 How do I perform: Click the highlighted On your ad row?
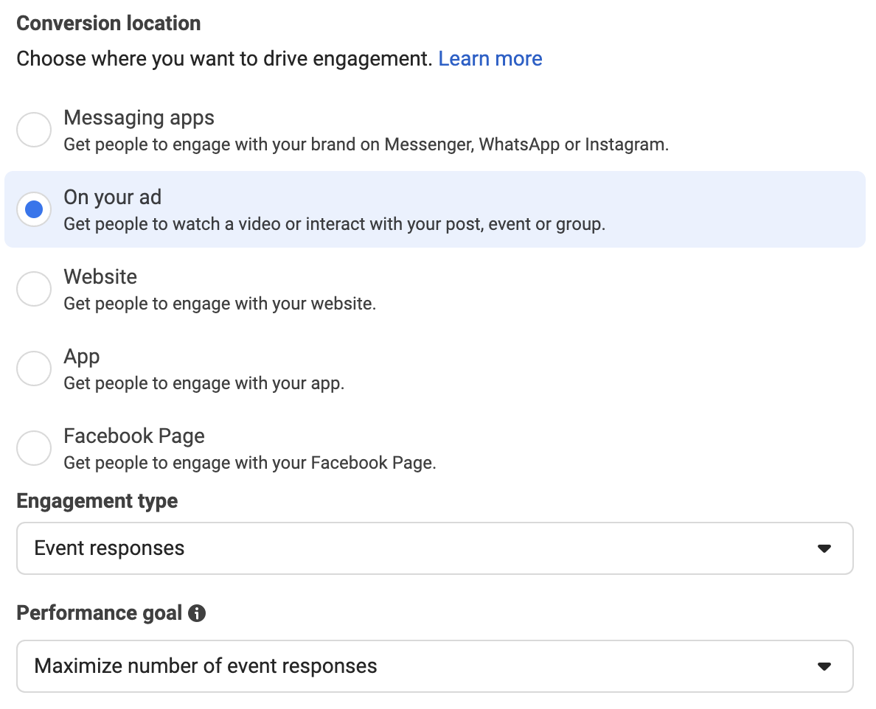click(434, 209)
